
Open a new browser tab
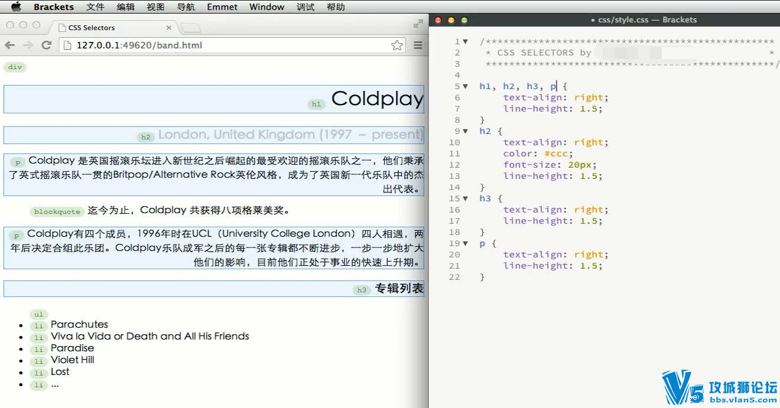[x=191, y=27]
